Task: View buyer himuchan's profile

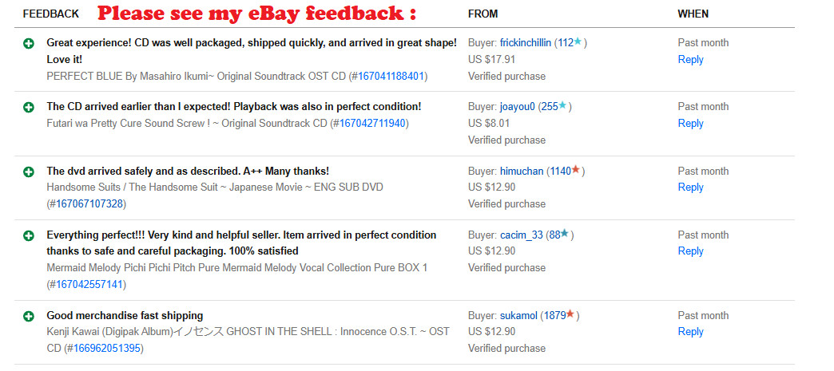Action: [x=522, y=171]
